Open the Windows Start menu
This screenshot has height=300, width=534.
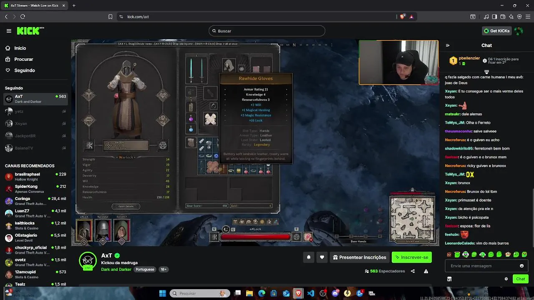162,293
